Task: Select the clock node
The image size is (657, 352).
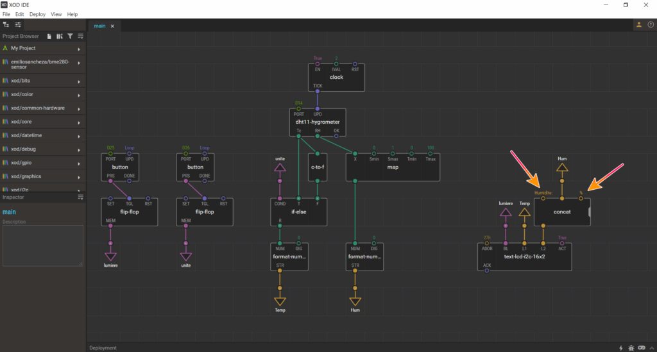Action: 336,78
